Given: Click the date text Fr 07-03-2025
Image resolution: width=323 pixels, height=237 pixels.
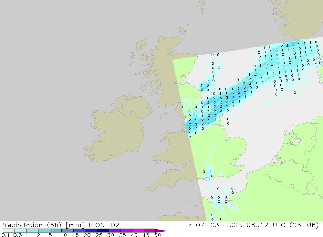Looking at the screenshot, I should (214, 225).
